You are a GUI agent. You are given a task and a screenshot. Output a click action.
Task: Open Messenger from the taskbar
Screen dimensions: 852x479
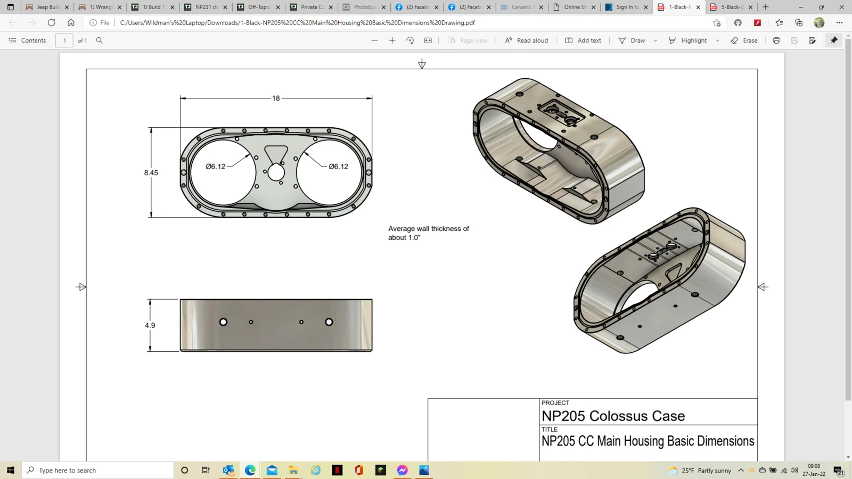point(402,470)
